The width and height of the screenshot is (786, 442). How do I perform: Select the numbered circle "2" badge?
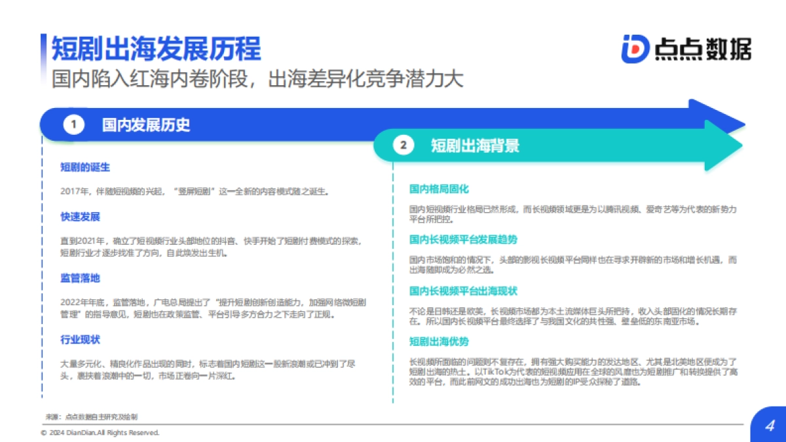404,146
